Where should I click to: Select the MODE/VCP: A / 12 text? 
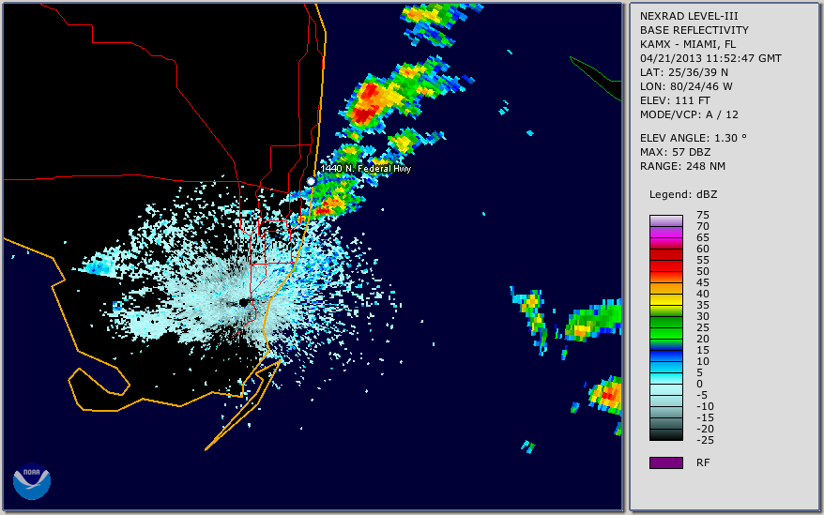pos(689,114)
